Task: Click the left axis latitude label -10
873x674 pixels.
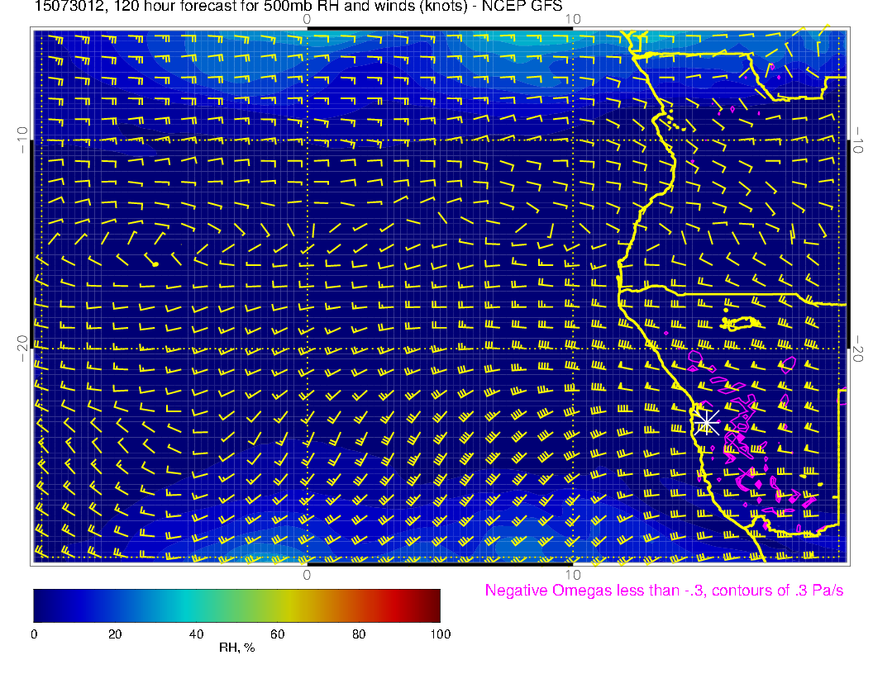Action: click(22, 140)
